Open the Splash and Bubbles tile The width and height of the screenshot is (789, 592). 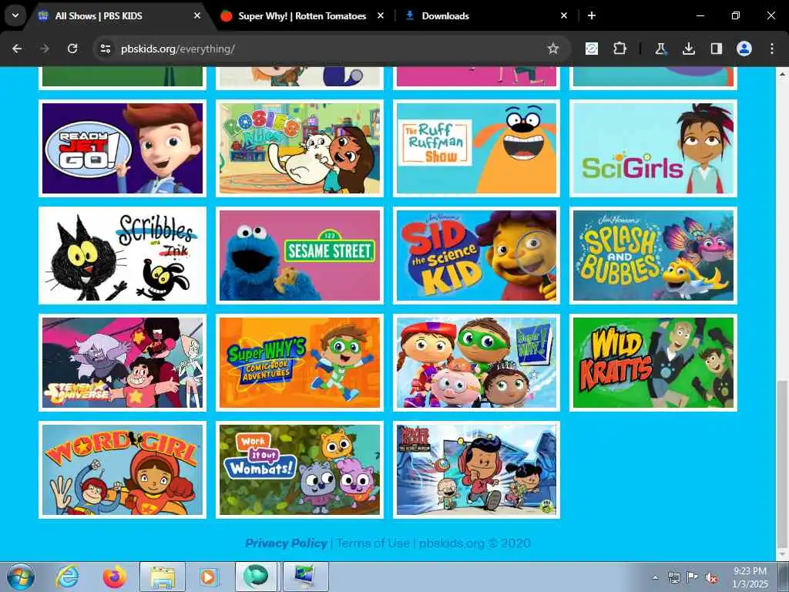653,255
